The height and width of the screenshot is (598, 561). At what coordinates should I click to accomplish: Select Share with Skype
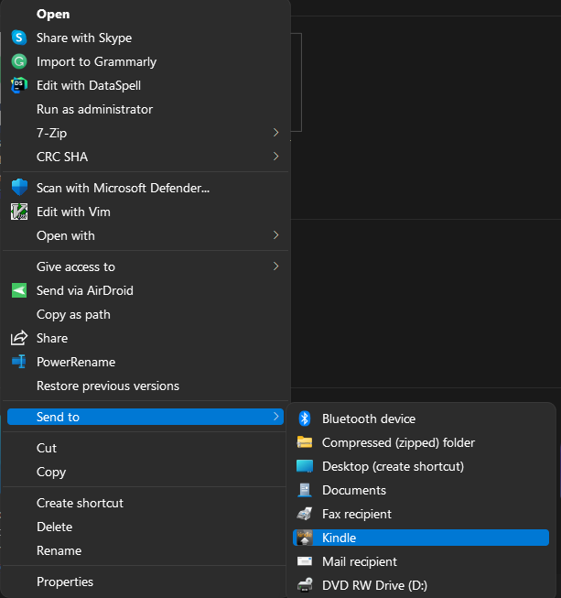pos(146,38)
